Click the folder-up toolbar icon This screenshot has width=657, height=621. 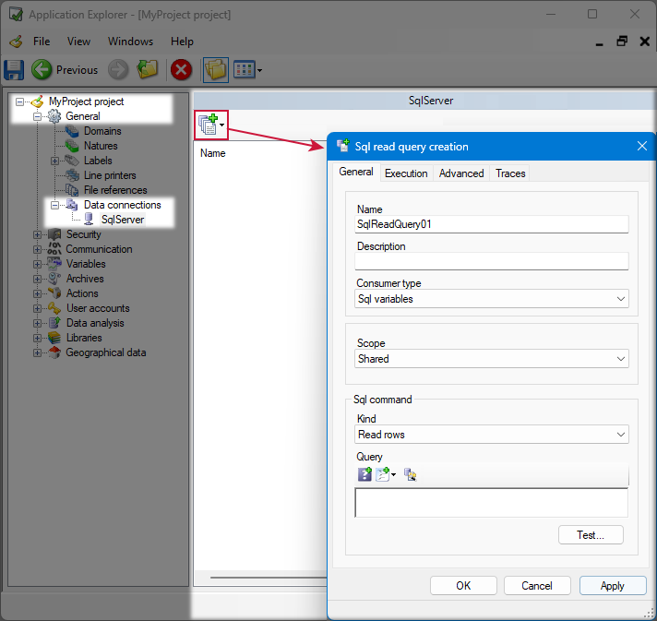148,69
